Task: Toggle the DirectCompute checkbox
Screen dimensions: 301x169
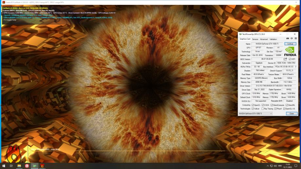Action: (272, 105)
